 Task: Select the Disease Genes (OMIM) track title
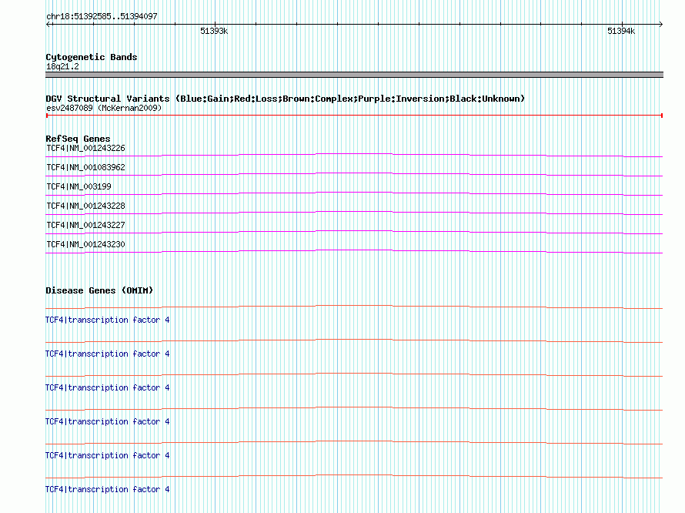pos(99,290)
